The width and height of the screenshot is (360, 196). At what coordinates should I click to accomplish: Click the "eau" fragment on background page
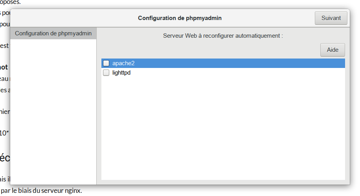4,79
